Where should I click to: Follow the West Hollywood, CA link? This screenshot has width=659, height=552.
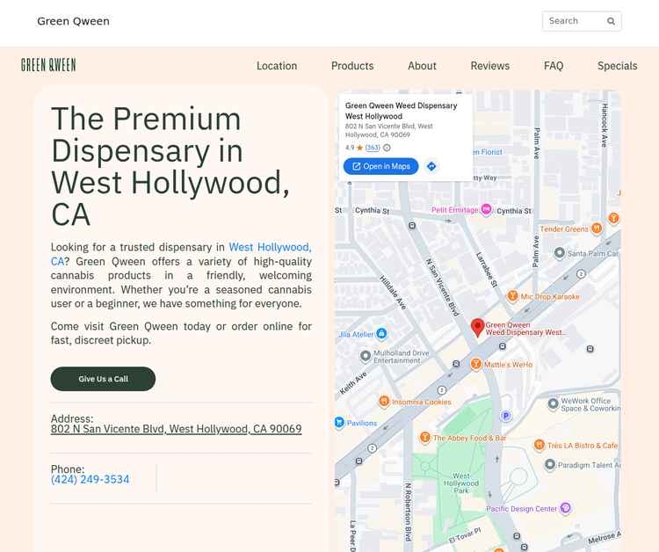(270, 247)
